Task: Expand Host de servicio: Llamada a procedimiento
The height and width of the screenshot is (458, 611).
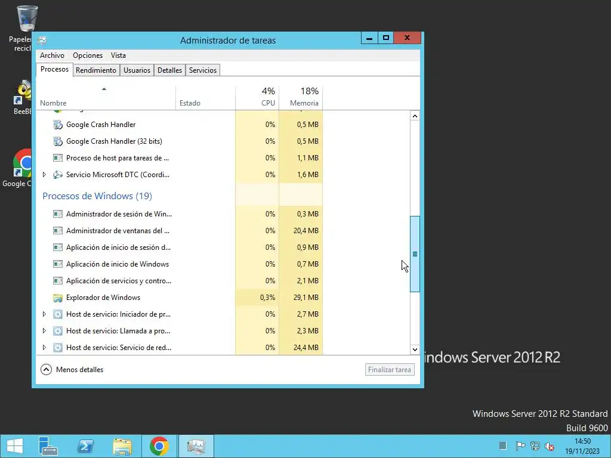Action: 44,331
